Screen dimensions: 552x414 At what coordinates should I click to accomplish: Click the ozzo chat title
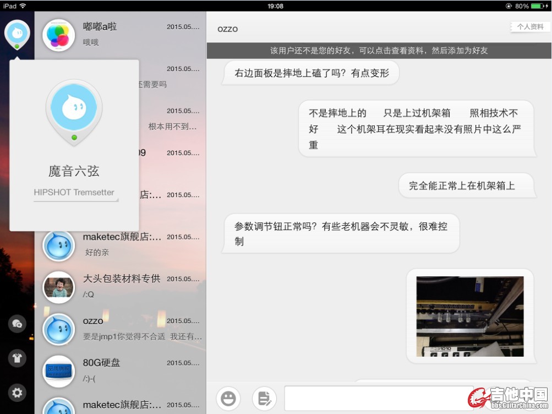(x=227, y=29)
